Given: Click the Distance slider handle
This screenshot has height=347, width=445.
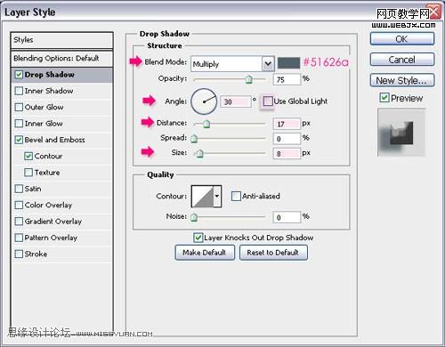Looking at the screenshot, I should point(206,124).
